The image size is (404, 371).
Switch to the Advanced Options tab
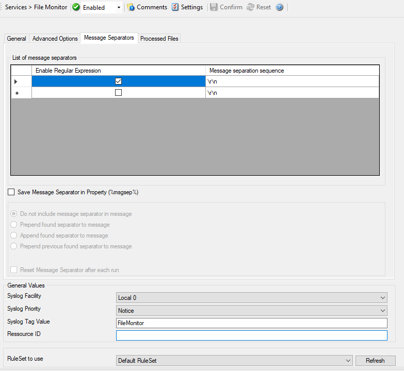tap(55, 39)
